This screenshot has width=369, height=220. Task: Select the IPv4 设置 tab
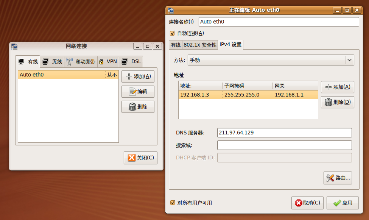click(x=230, y=45)
